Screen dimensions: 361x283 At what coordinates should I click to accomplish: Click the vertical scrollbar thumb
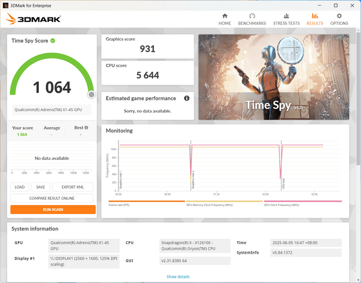358,98
